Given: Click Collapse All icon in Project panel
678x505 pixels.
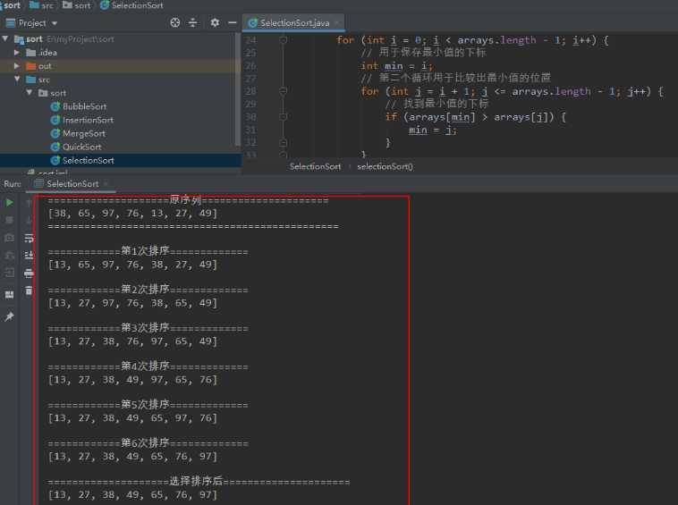Looking at the screenshot, I should click(192, 22).
